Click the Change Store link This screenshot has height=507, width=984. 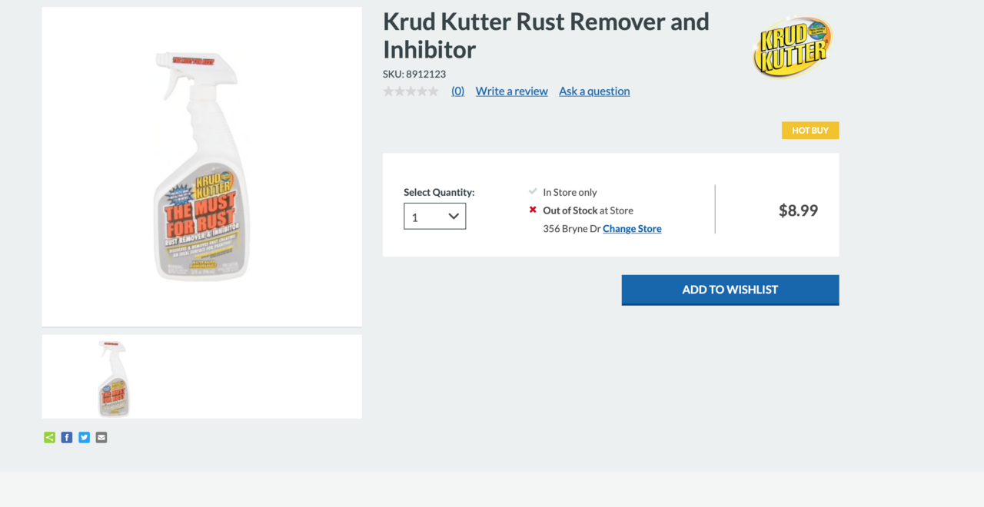coord(632,229)
